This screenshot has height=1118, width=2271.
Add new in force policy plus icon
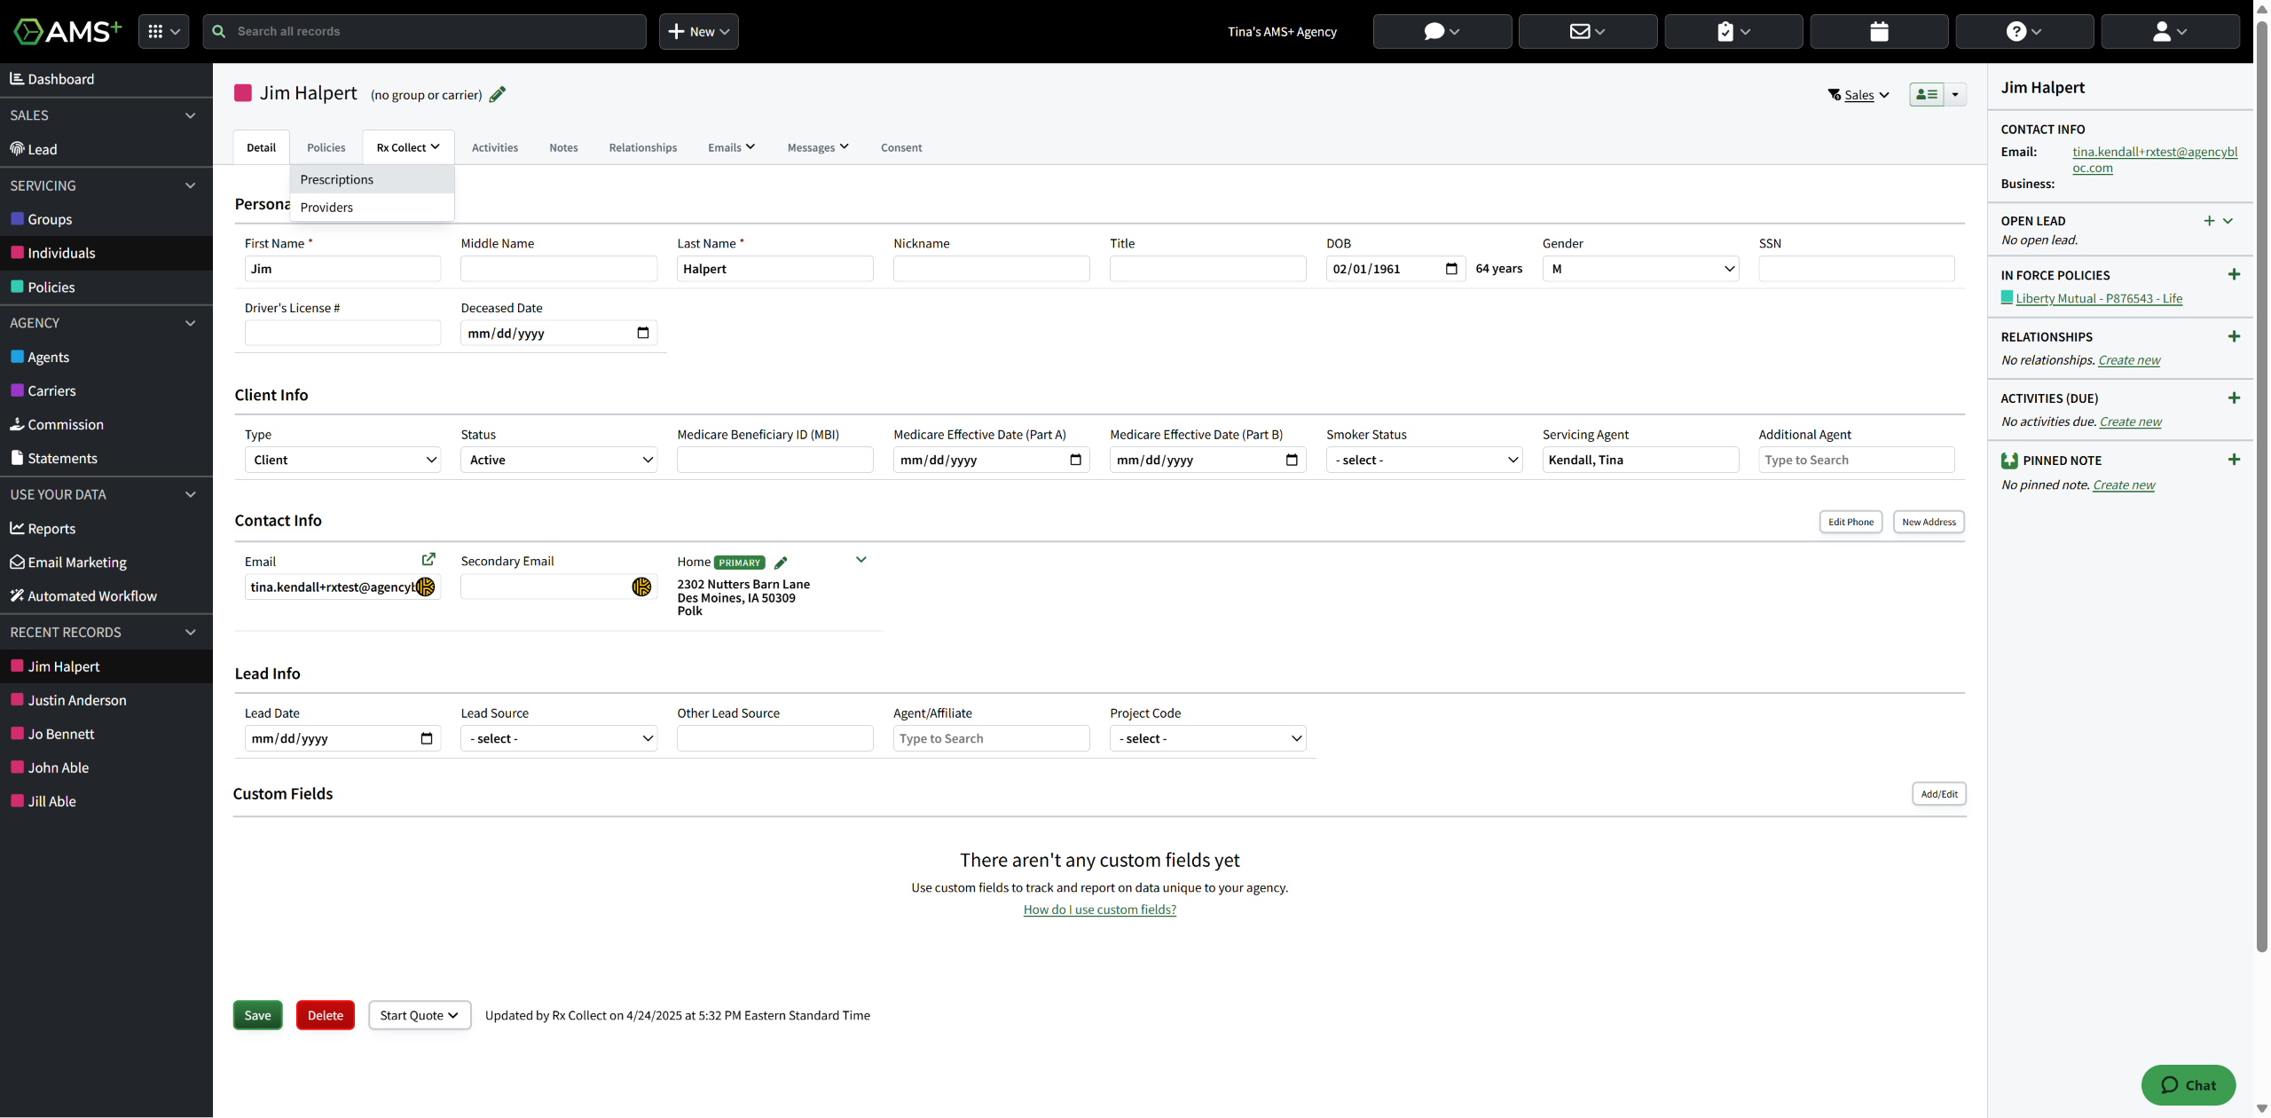[2234, 275]
